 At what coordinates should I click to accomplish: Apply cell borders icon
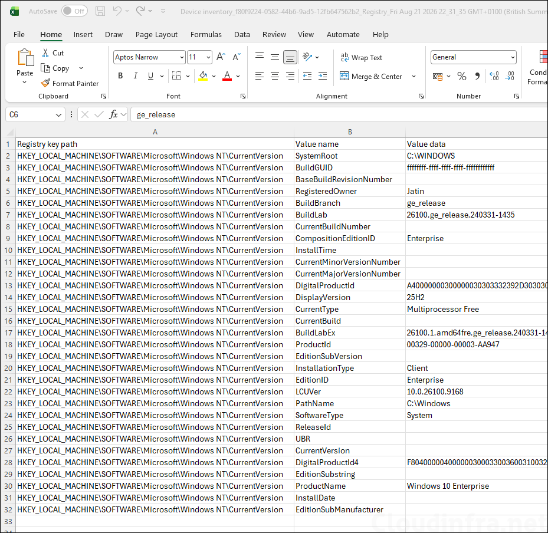[176, 76]
